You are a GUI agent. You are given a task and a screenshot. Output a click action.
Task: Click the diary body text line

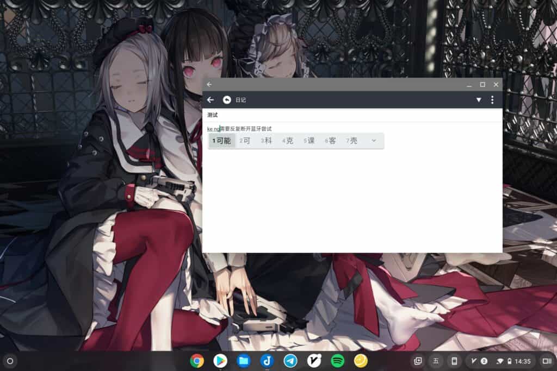point(239,129)
